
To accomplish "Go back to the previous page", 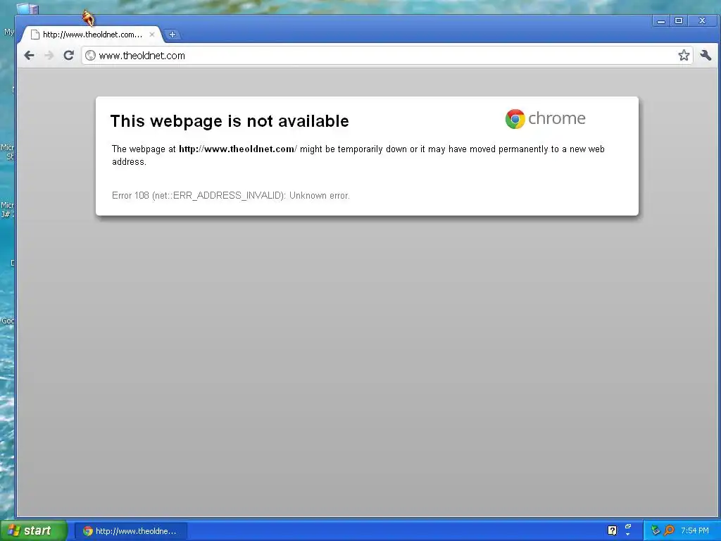I will [29, 56].
